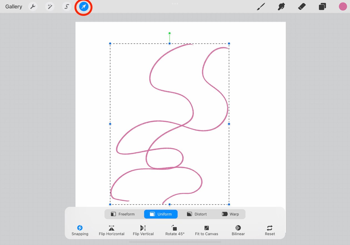Reset the transformation

[x=270, y=231]
